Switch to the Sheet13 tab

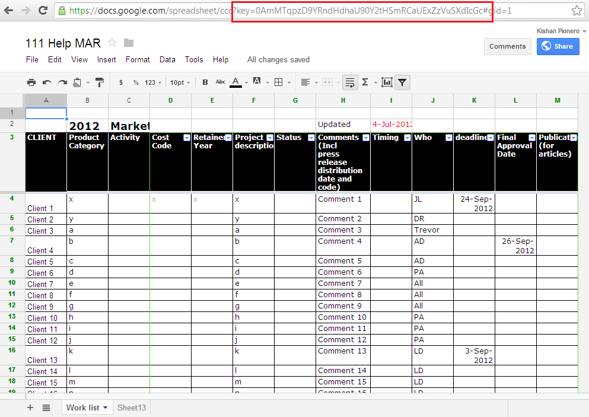(131, 408)
